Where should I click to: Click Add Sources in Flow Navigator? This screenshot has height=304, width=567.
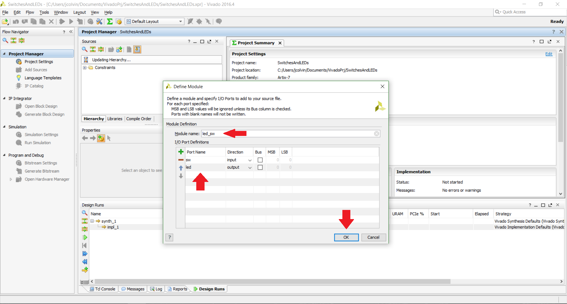[36, 70]
